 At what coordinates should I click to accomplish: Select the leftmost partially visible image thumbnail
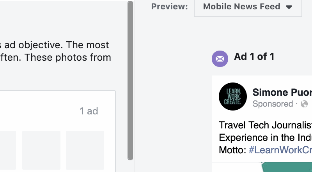coord(8,150)
